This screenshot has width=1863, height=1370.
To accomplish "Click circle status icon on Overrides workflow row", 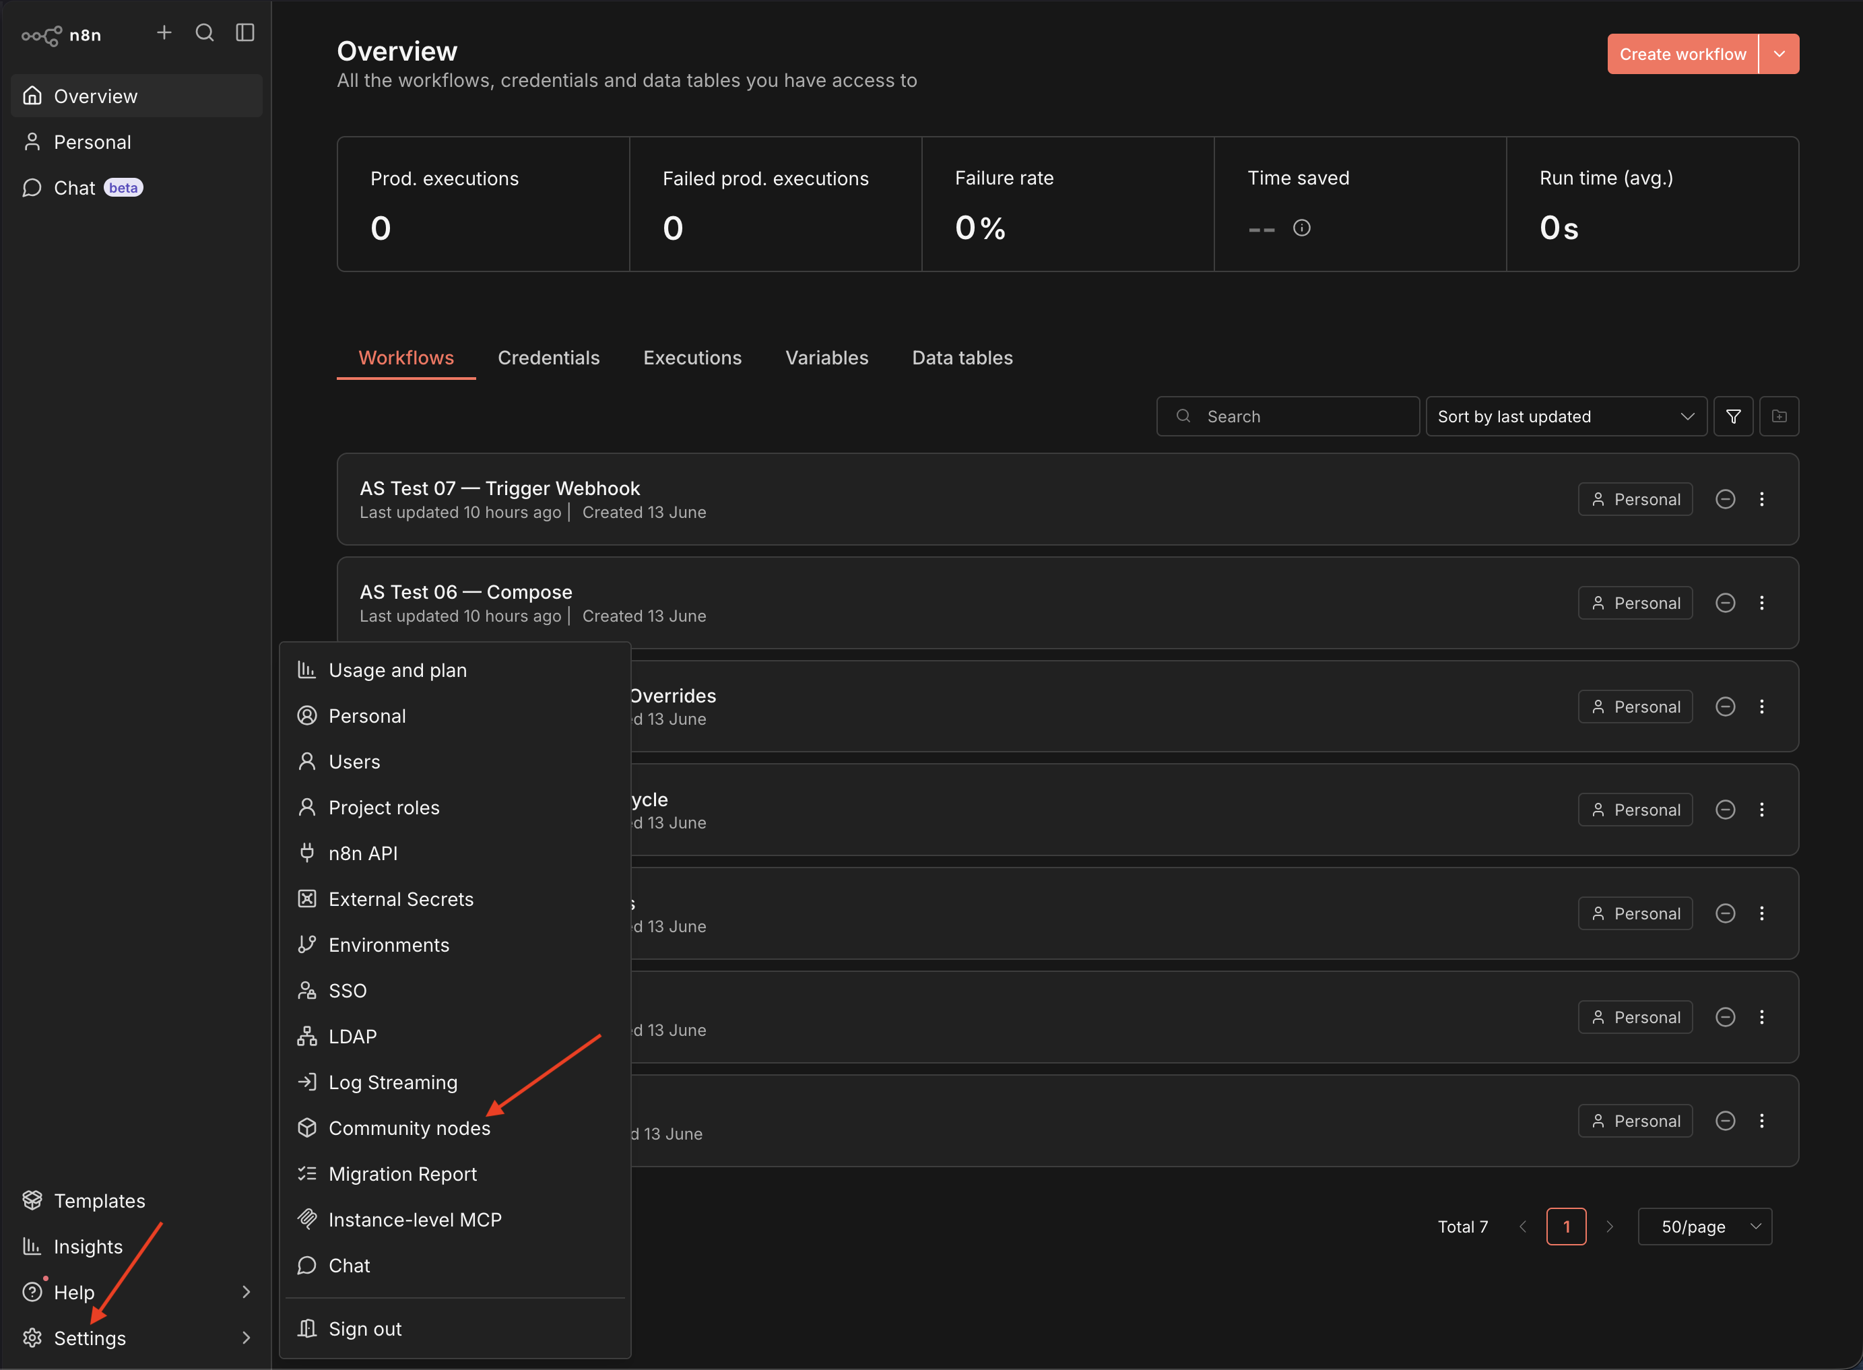I will click(1726, 707).
